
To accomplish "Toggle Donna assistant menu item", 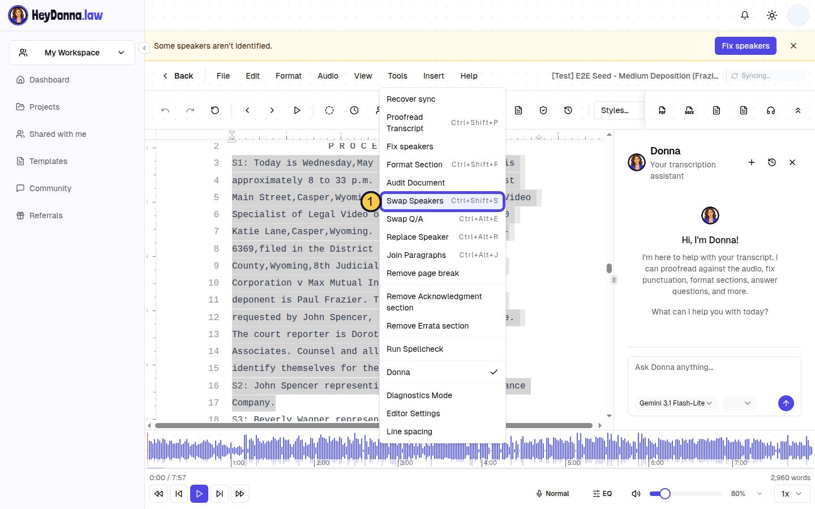I will pos(442,372).
